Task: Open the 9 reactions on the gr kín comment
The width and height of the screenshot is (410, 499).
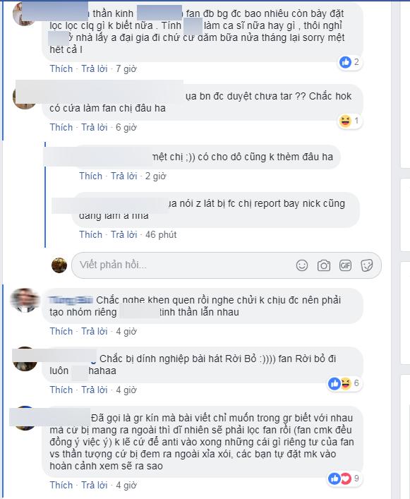Action: tap(344, 479)
